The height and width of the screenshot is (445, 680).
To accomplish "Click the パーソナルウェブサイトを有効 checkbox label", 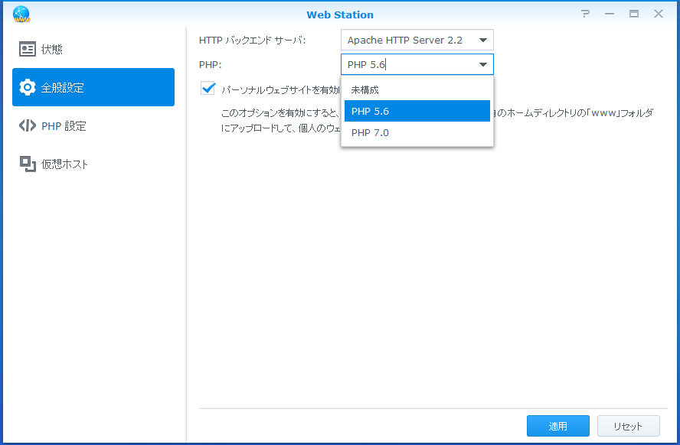I will click(x=280, y=90).
